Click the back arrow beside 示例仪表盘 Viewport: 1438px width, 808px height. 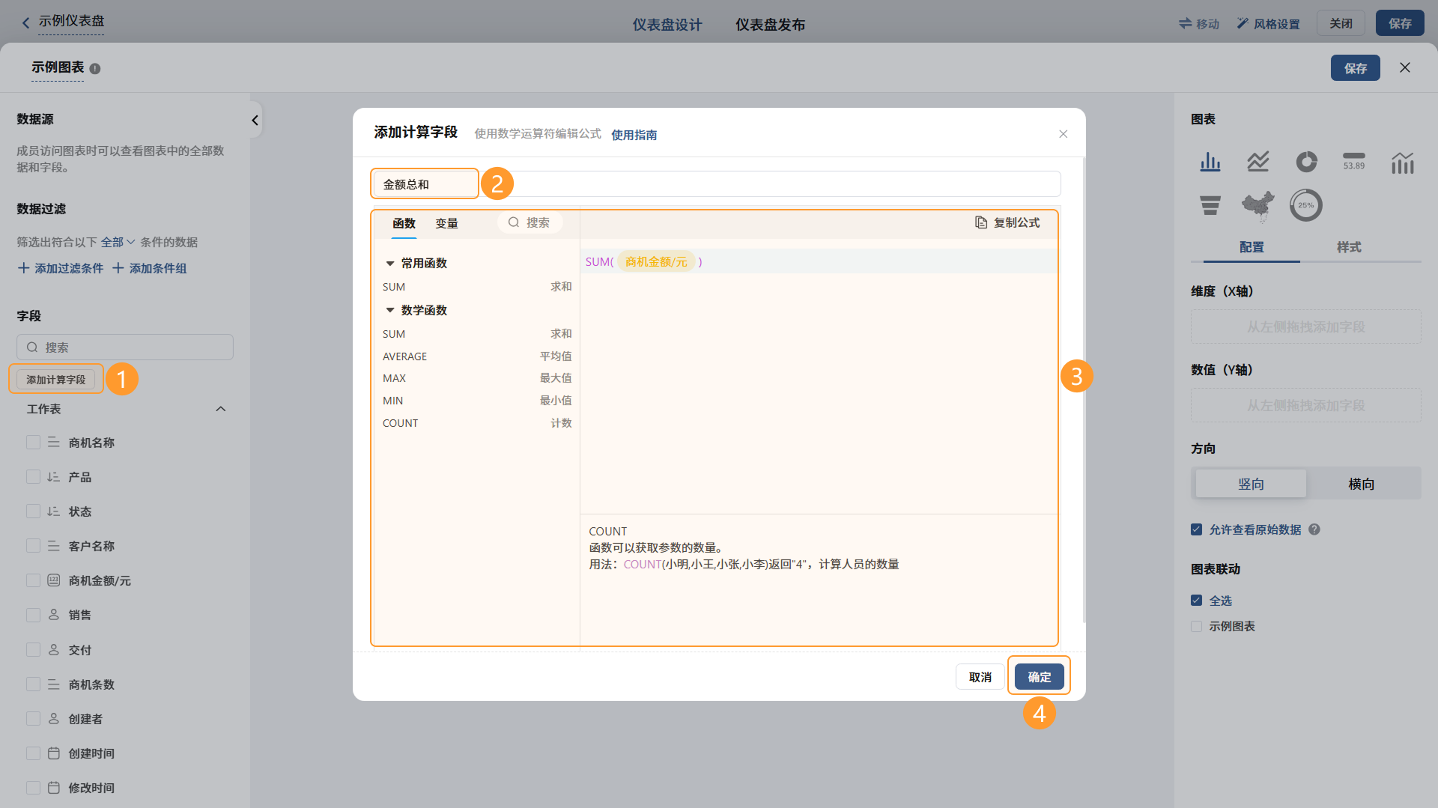click(25, 22)
